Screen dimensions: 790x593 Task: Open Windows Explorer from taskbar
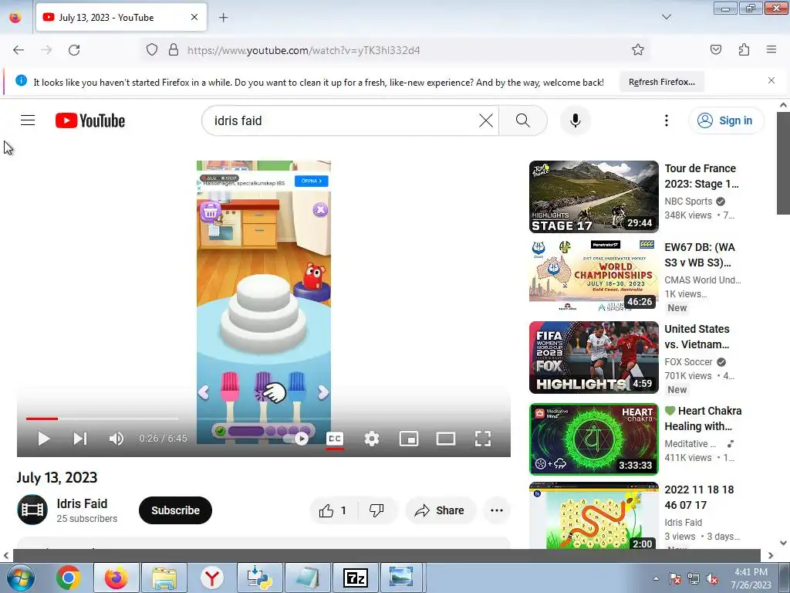[x=164, y=578]
